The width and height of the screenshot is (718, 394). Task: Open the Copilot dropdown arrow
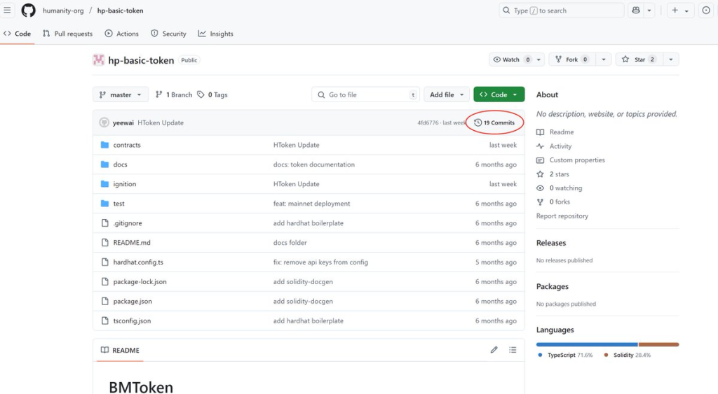click(x=649, y=10)
